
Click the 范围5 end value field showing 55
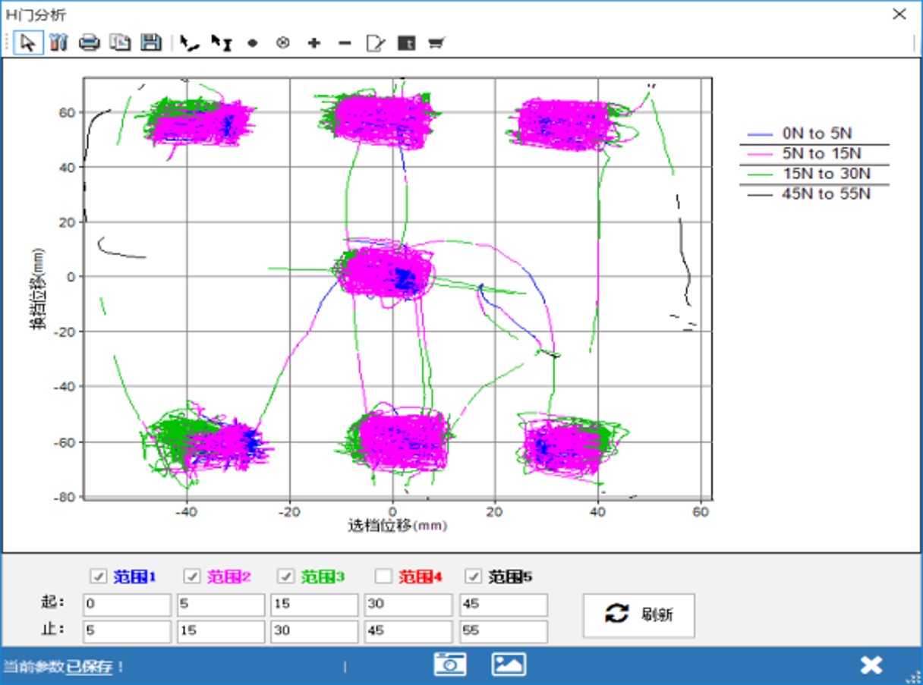502,631
